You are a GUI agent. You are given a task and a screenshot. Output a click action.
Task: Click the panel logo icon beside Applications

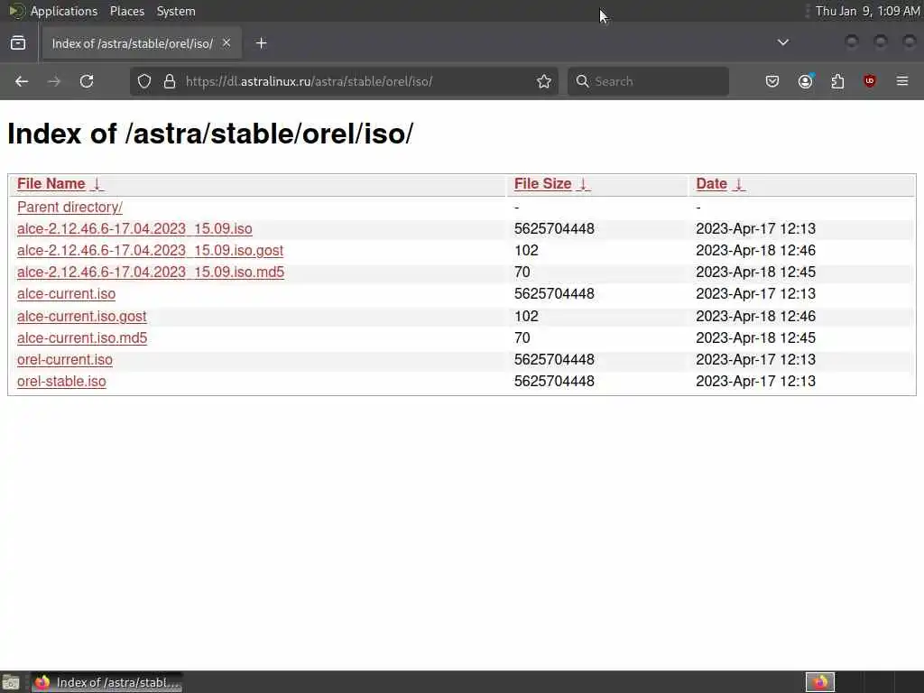[16, 11]
